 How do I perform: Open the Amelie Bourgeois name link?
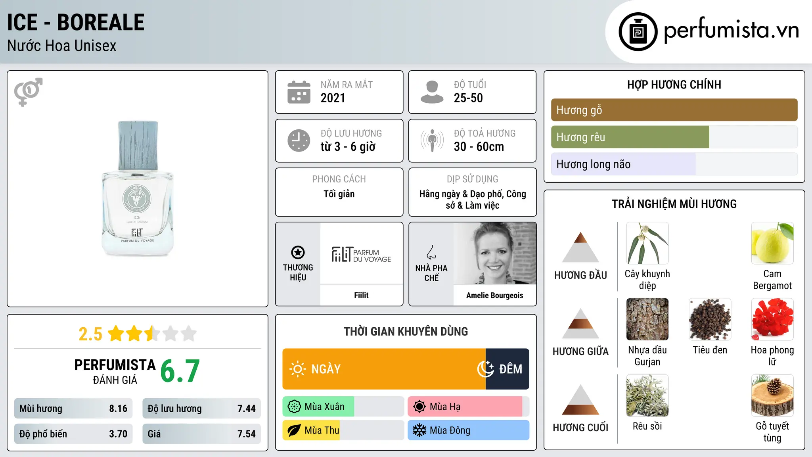coord(495,295)
